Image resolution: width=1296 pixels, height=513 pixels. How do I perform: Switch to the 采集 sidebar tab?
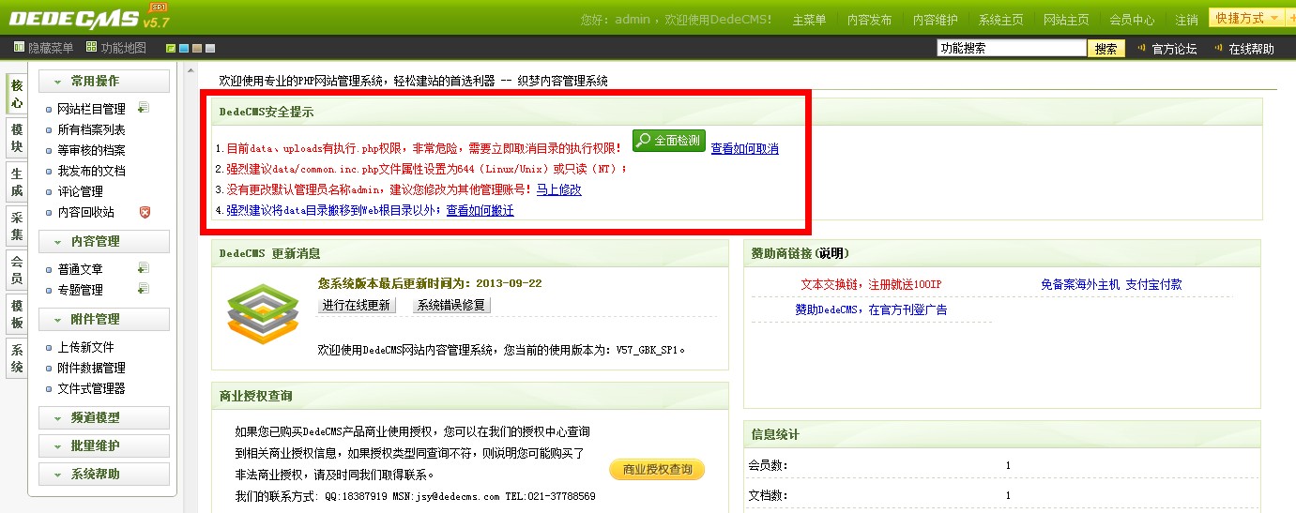click(x=17, y=226)
